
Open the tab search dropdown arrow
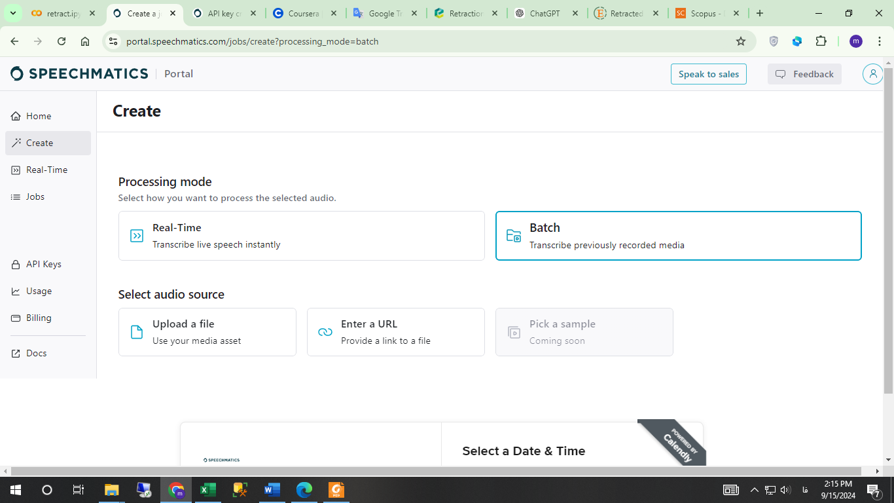12,13
